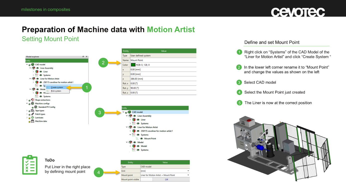This screenshot has height=183, width=346.
Task: Click Liner for Motion Artist assembly icon in Mount Point tree
Action: (x=130, y=127)
